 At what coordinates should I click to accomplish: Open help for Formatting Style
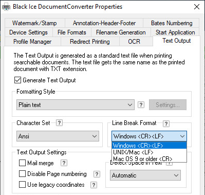coord(141,104)
